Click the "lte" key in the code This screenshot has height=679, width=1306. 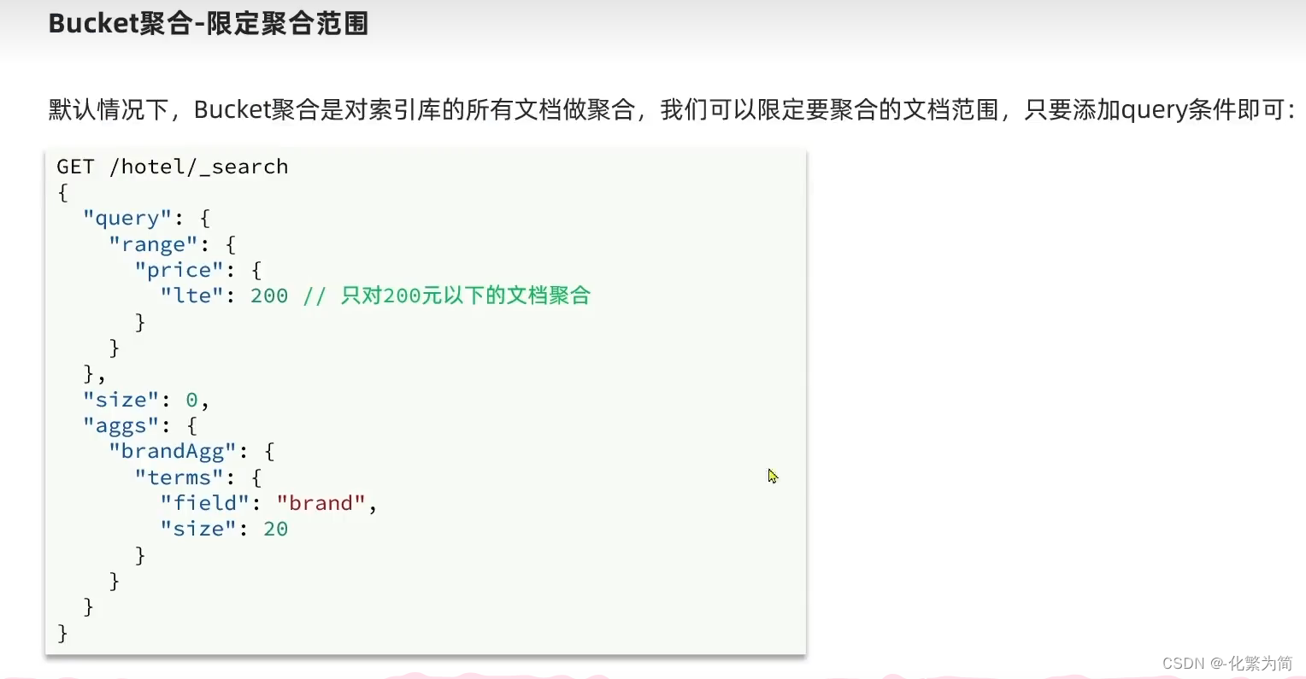[192, 296]
